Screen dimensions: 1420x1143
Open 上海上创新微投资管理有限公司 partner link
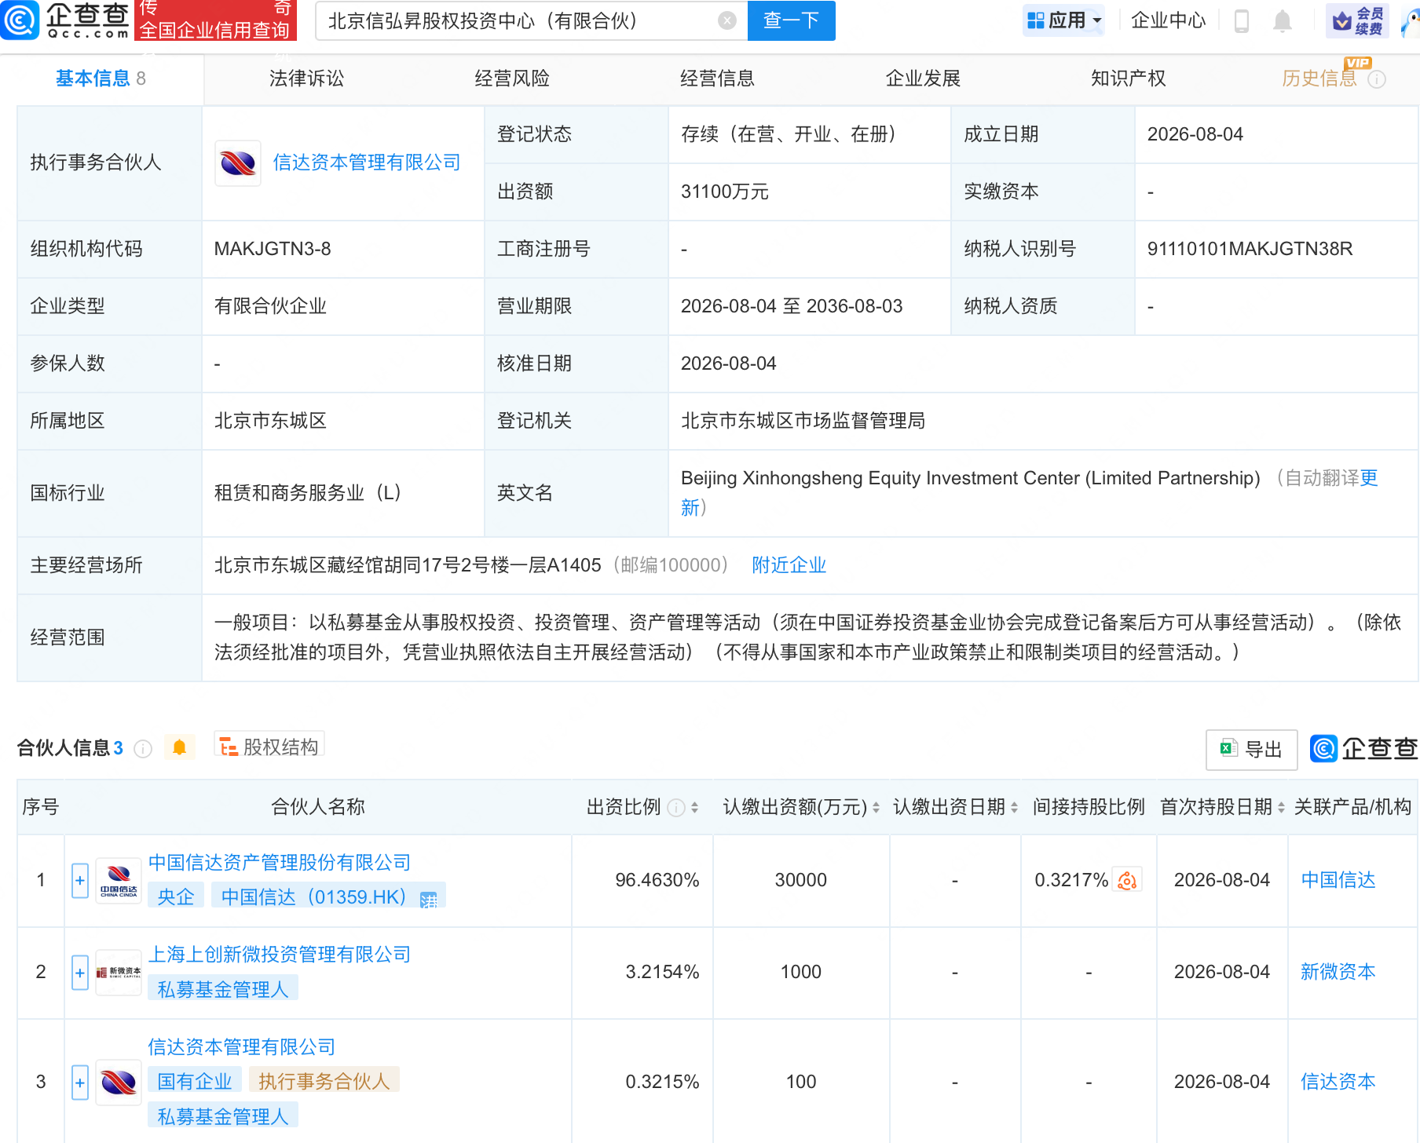(x=280, y=955)
